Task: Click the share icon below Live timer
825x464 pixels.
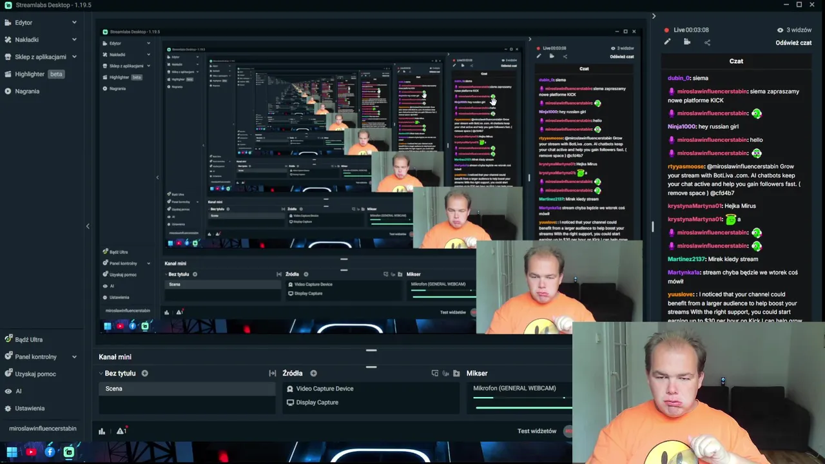Action: click(x=707, y=43)
